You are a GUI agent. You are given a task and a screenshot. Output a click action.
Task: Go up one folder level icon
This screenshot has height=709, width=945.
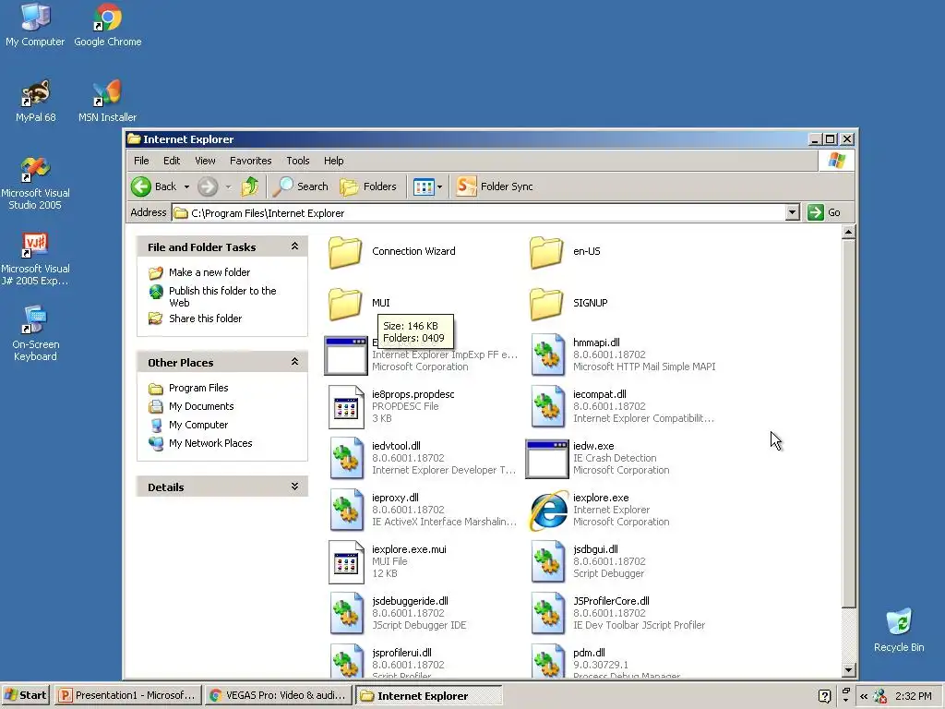[x=250, y=186]
